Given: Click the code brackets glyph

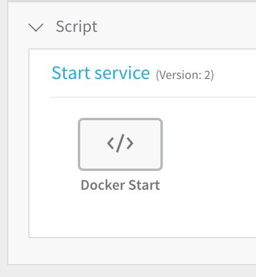Looking at the screenshot, I should click(x=120, y=143).
